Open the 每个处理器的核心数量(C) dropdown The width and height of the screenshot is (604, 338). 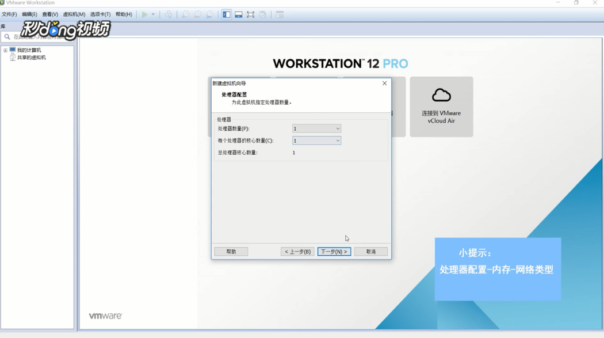coord(316,140)
